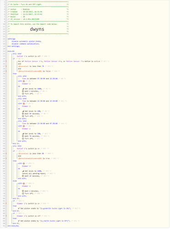Click 'Time is between 07:30:00 and 22:30:00'
The width and height of the screenshot is (170, 229).
40,79
